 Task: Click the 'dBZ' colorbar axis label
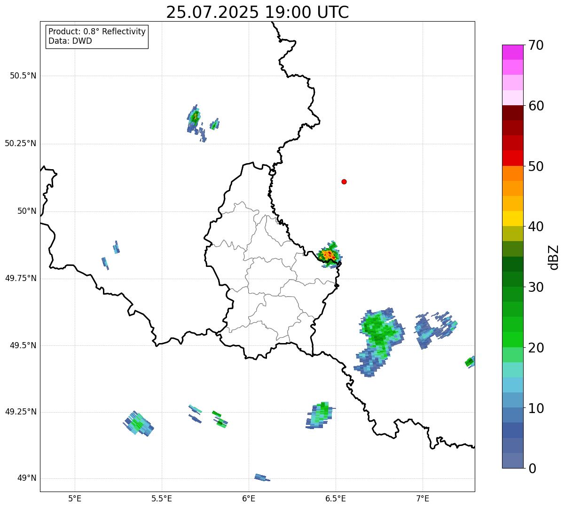(554, 257)
